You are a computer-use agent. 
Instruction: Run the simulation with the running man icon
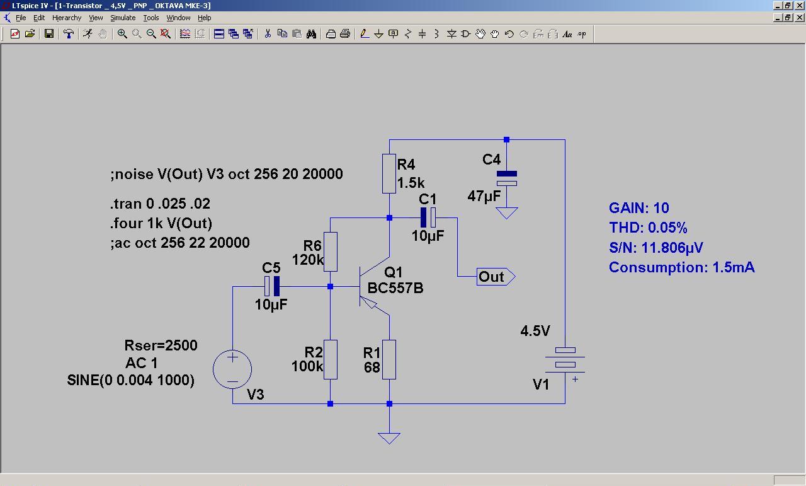tap(88, 34)
